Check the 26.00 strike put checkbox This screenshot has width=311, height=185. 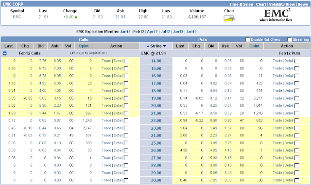(297, 151)
